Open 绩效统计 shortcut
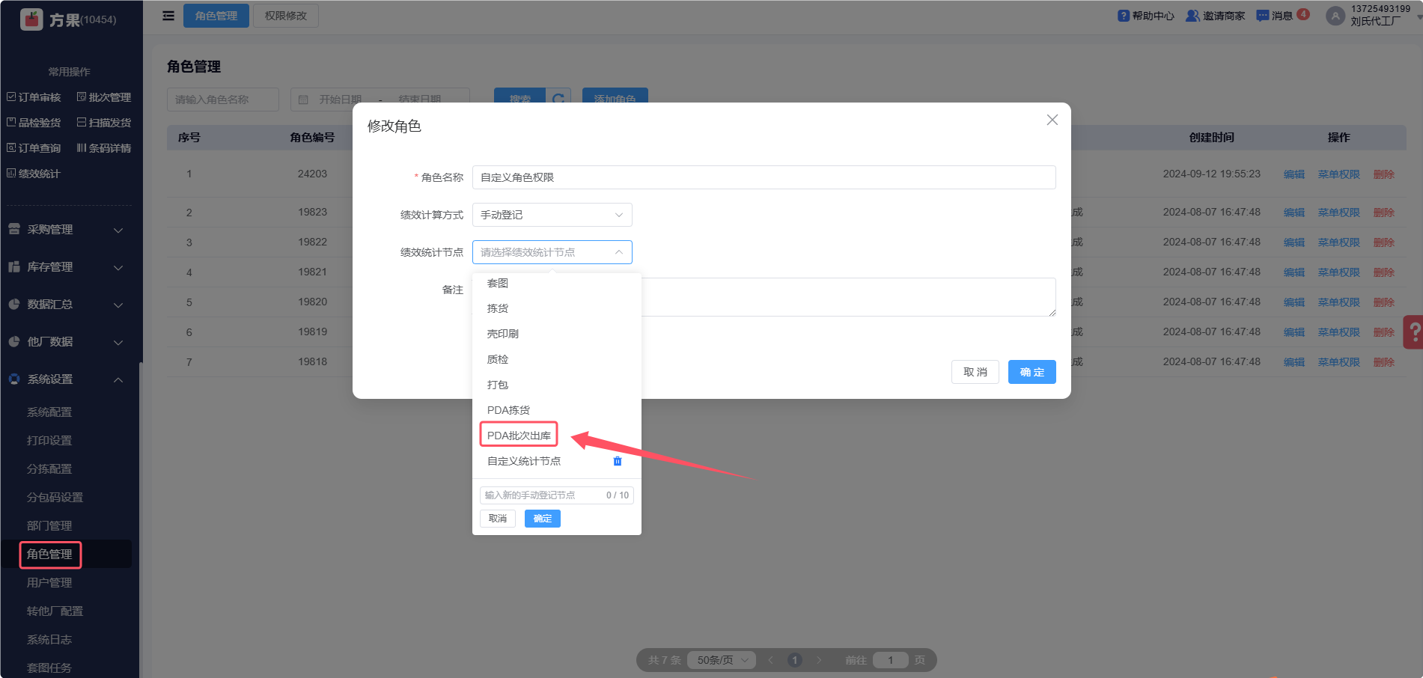The image size is (1423, 678). (x=34, y=174)
